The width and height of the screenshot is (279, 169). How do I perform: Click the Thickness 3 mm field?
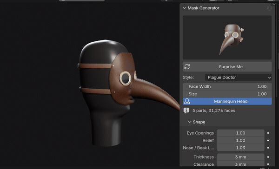coord(240,157)
